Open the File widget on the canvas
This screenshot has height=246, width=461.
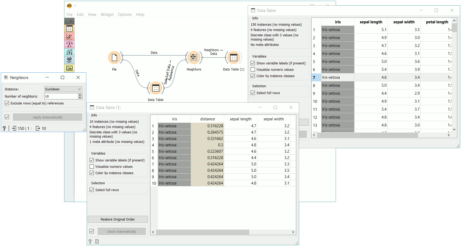[x=114, y=58]
